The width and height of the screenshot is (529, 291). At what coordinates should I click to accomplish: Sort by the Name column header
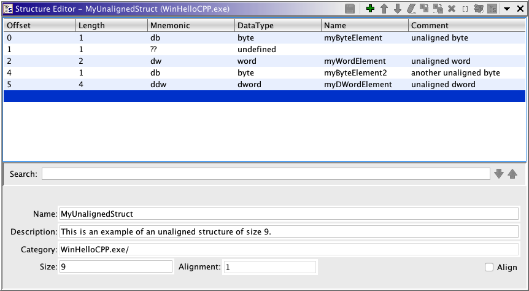(x=365, y=25)
